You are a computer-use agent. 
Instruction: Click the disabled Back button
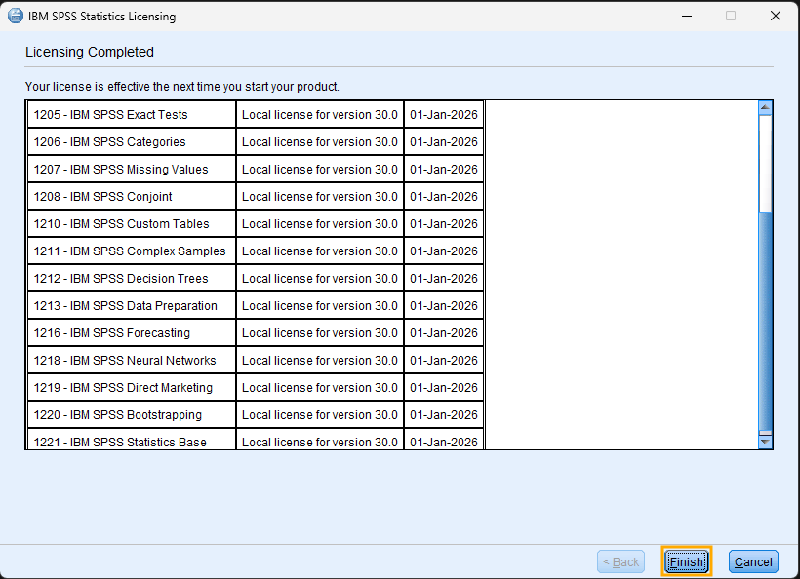[620, 561]
